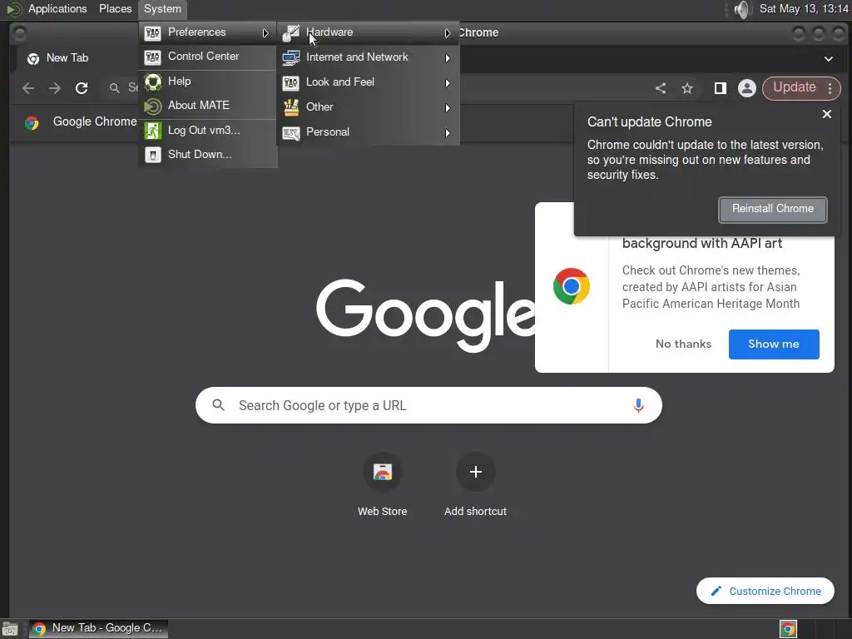Click the show desktop icon in bottom panel
The image size is (852, 639).
click(x=10, y=629)
